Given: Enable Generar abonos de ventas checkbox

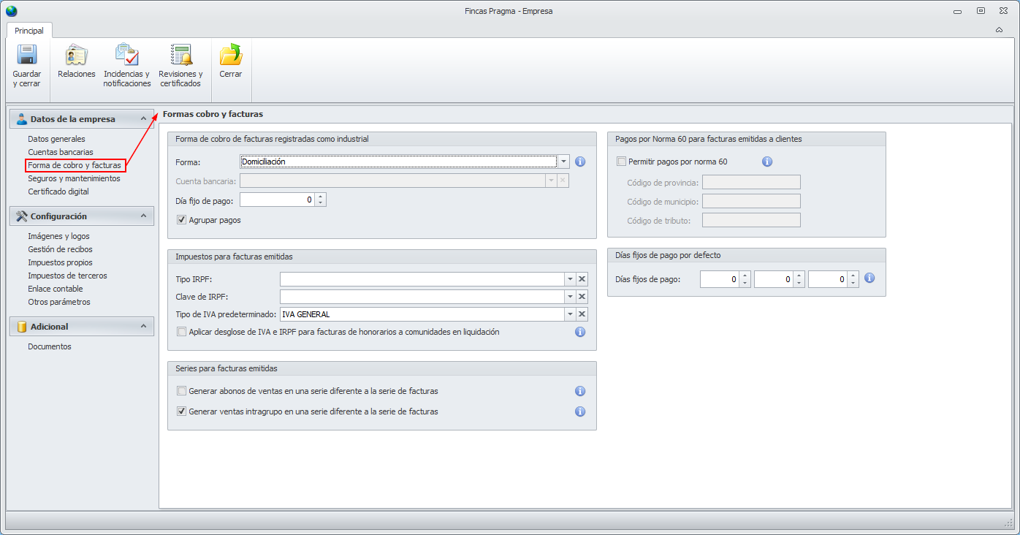Looking at the screenshot, I should point(182,391).
